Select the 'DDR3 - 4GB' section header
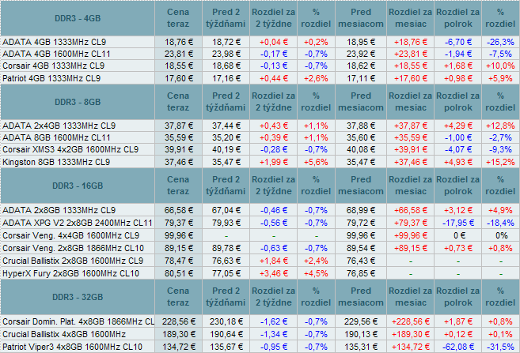Screen dimensions: 520x353 78,18
